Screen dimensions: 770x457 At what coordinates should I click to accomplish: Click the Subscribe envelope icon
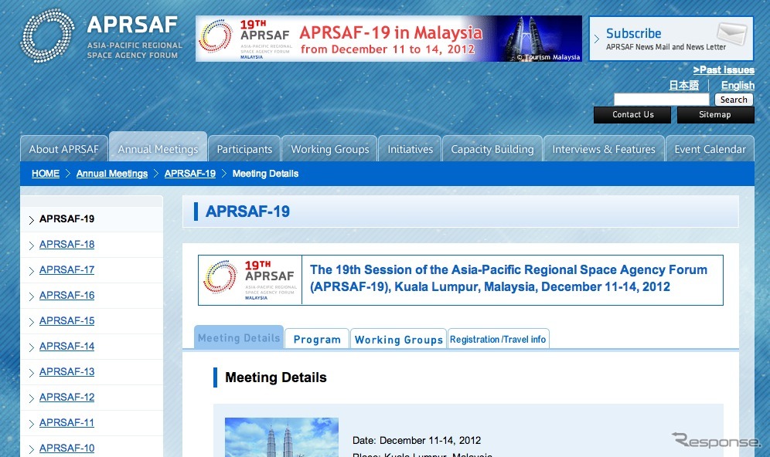click(731, 34)
